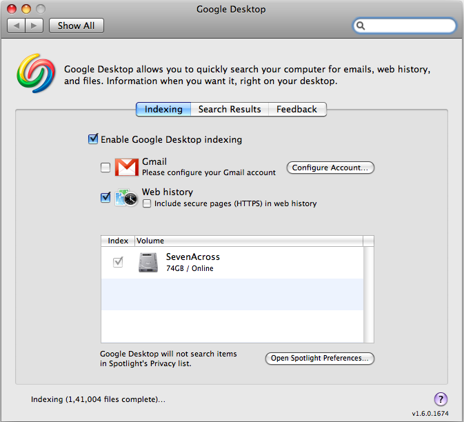Click the Web history label text
464x422 pixels.
coord(168,192)
